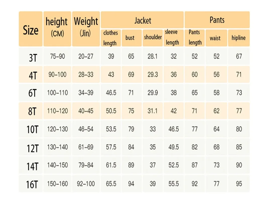Click the waist column subheader
275x201 pixels.
215,38
